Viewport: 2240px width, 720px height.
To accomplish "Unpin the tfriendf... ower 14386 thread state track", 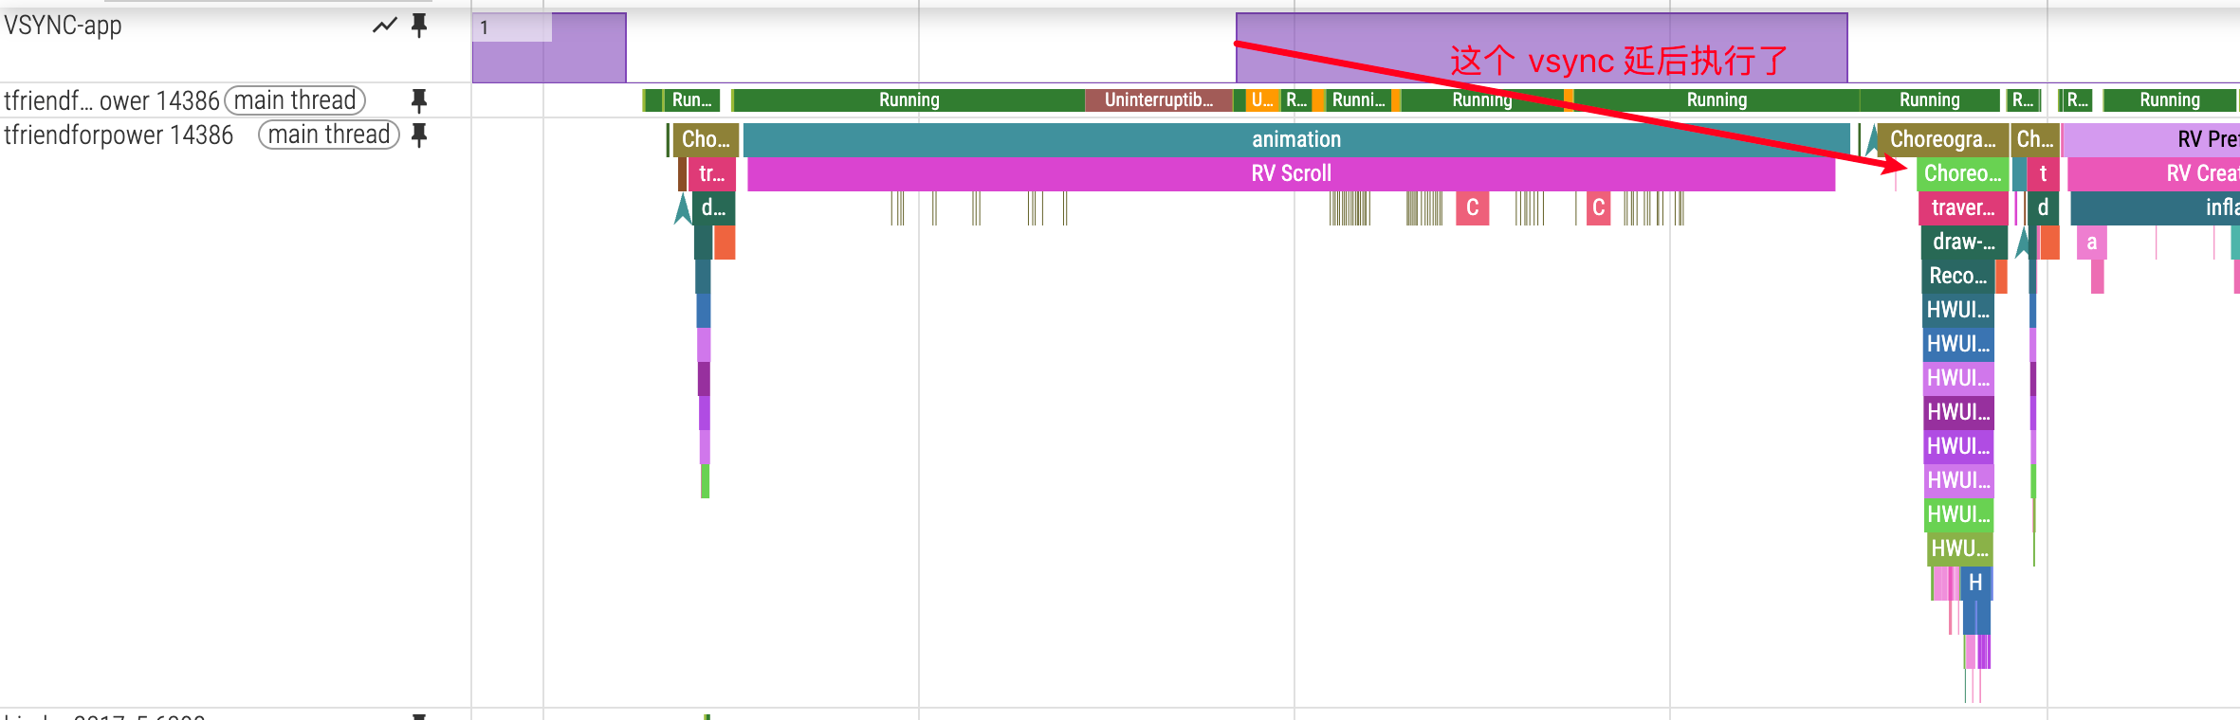I will tap(419, 100).
